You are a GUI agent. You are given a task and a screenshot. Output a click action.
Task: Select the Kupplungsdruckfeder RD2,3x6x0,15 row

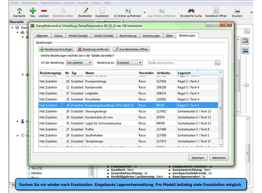pyautogui.click(x=128, y=105)
